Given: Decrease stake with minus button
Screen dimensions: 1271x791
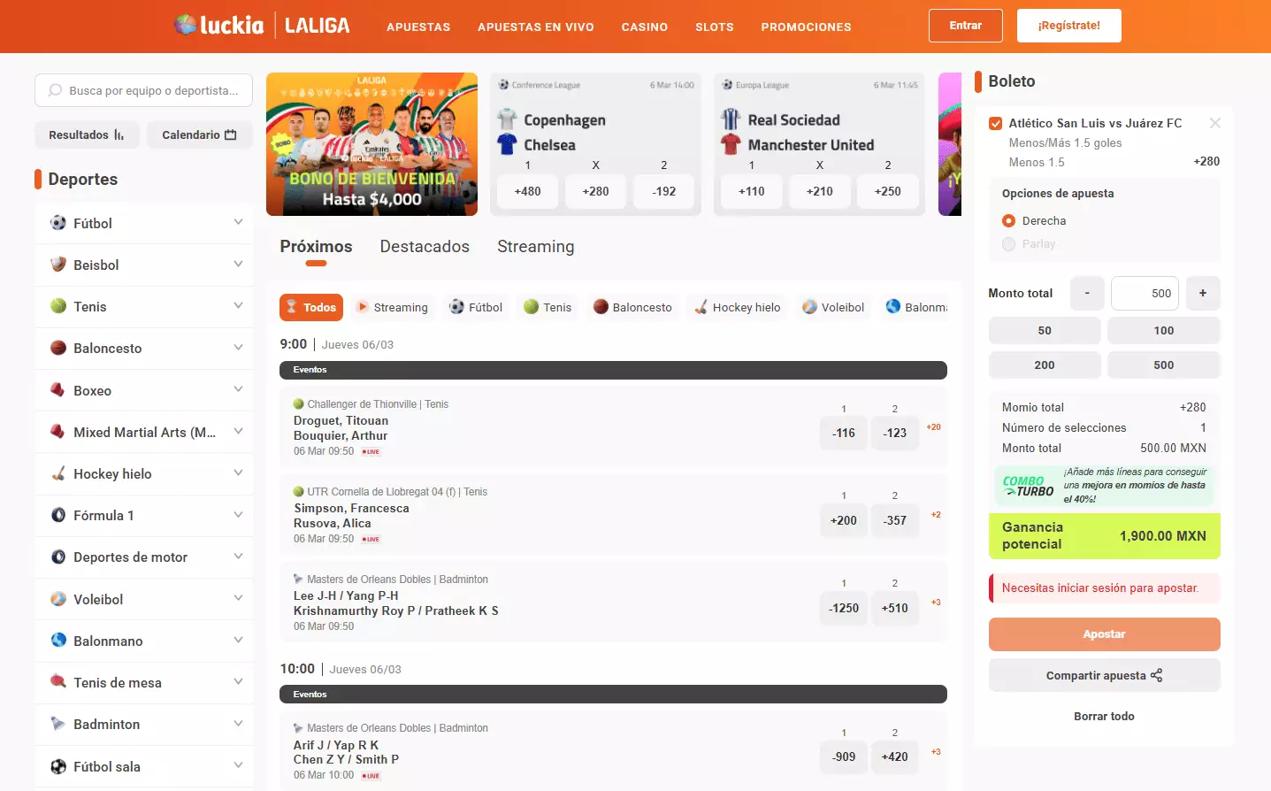Looking at the screenshot, I should pos(1087,293).
